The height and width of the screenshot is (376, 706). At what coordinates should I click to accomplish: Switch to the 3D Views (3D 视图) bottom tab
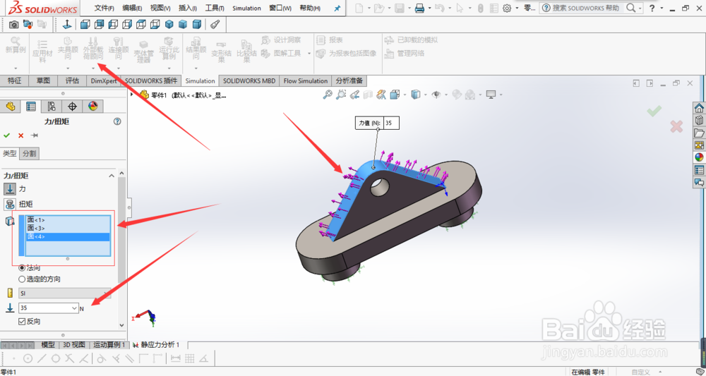(74, 345)
